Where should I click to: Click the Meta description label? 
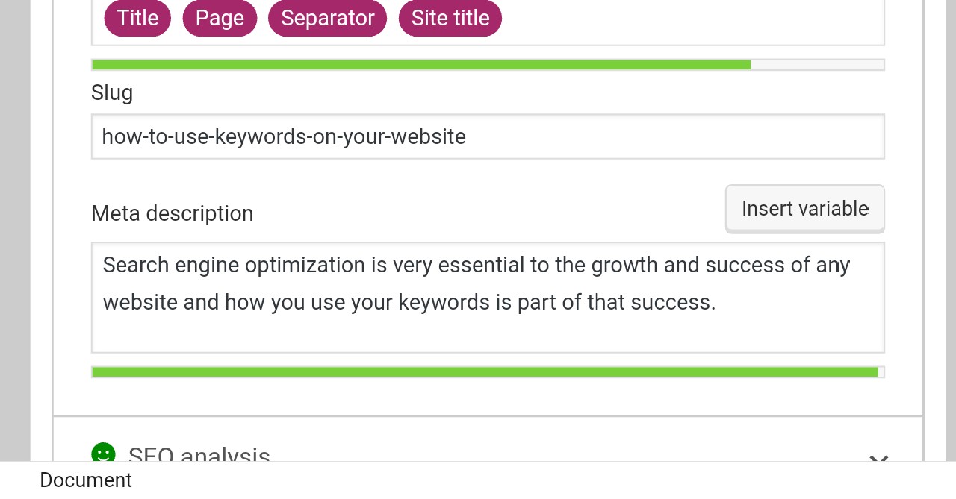(x=172, y=213)
